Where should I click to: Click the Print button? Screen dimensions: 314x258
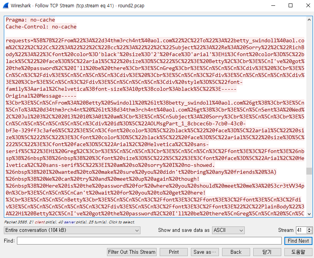(x=174, y=252)
